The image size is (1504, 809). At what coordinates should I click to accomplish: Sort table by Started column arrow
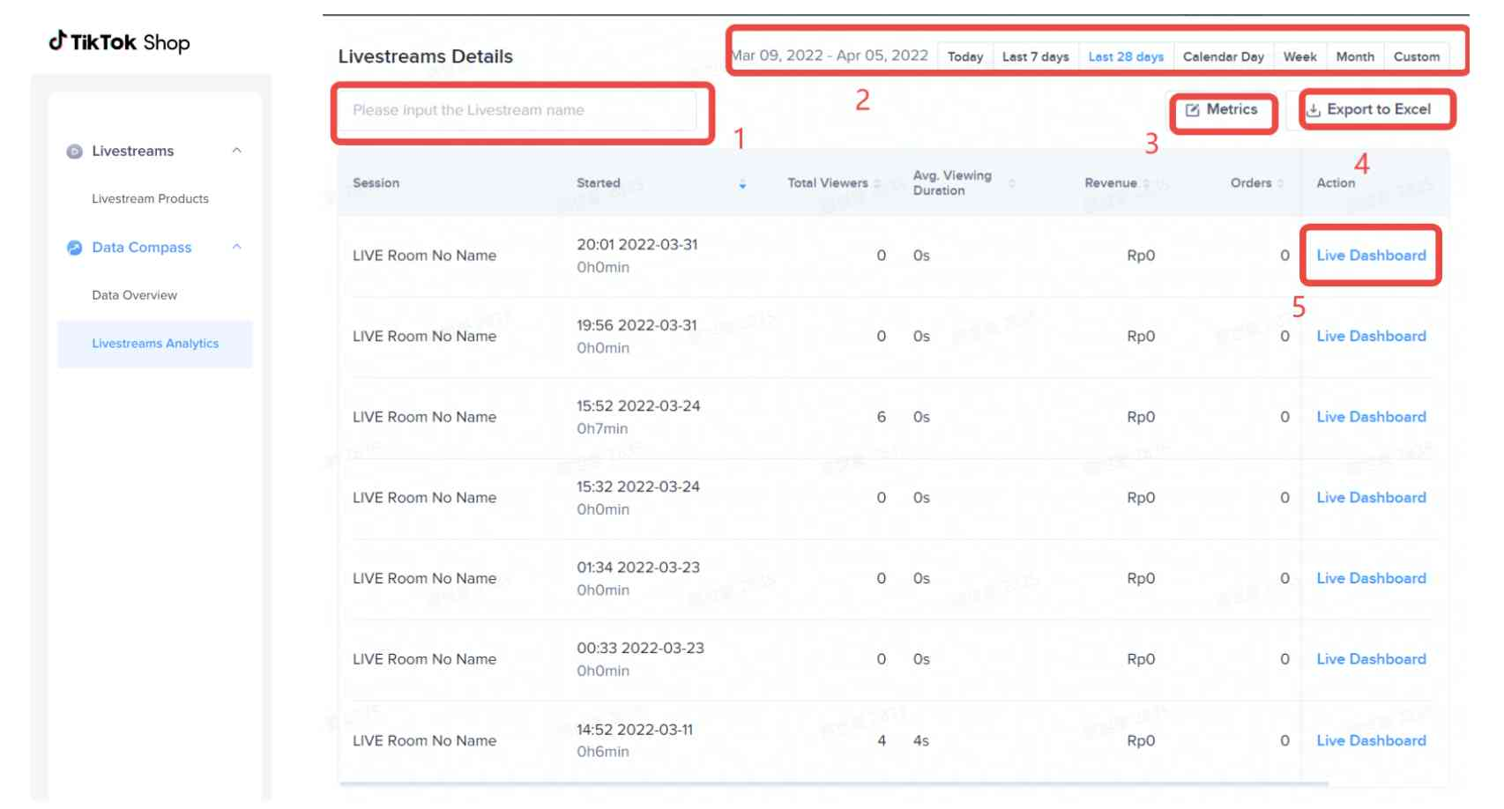(742, 183)
